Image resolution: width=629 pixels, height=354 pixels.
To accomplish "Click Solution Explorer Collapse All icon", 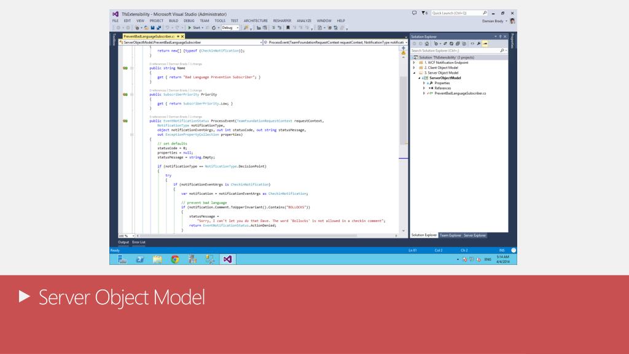I will click(458, 44).
